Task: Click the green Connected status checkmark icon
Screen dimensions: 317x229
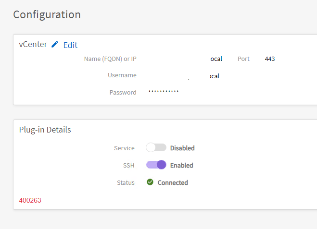Action: click(x=150, y=182)
